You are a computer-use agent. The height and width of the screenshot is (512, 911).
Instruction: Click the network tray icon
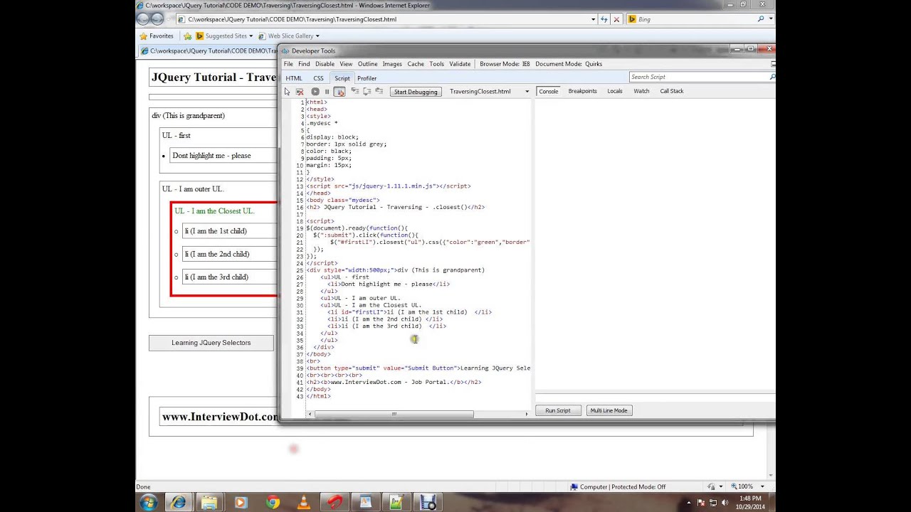(x=713, y=502)
